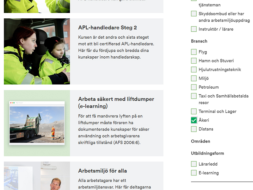Check the Petroleum filter option
Screen dimensions: 253x190
pyautogui.click(x=193, y=87)
